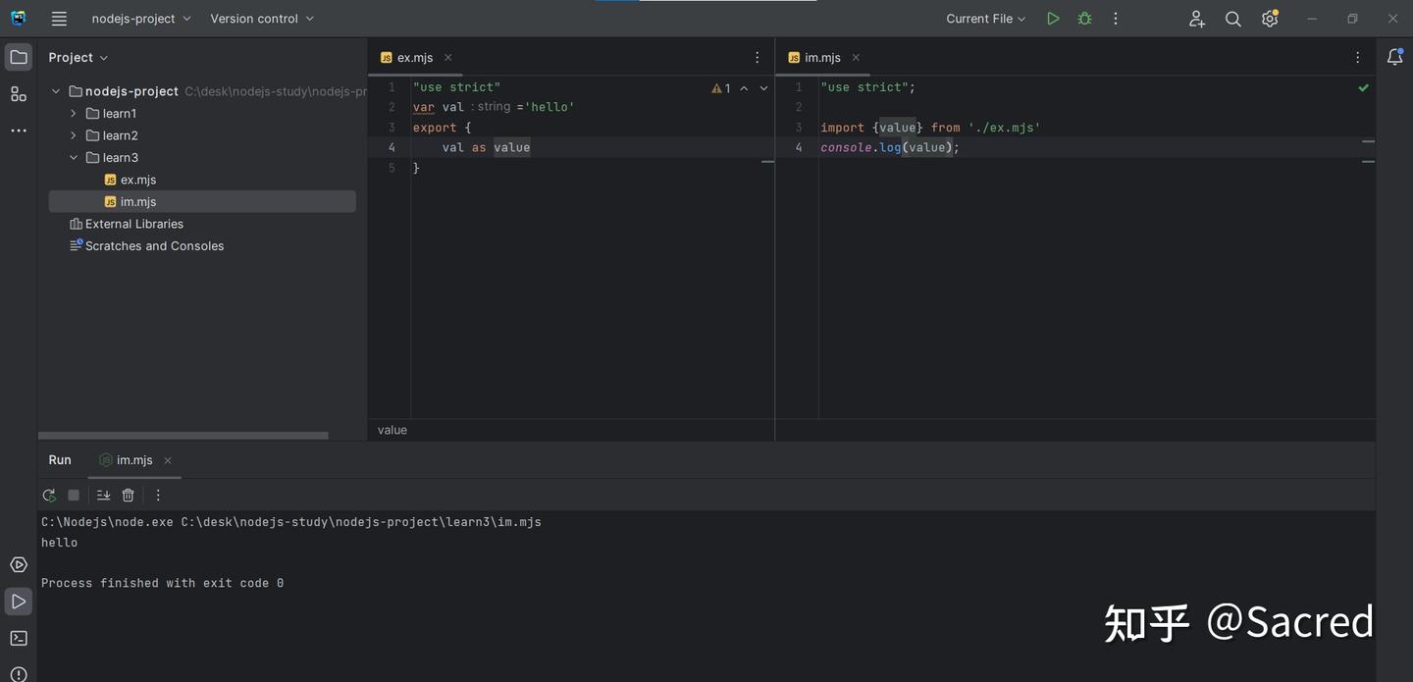Open Search Everywhere magnifier icon

tap(1233, 19)
